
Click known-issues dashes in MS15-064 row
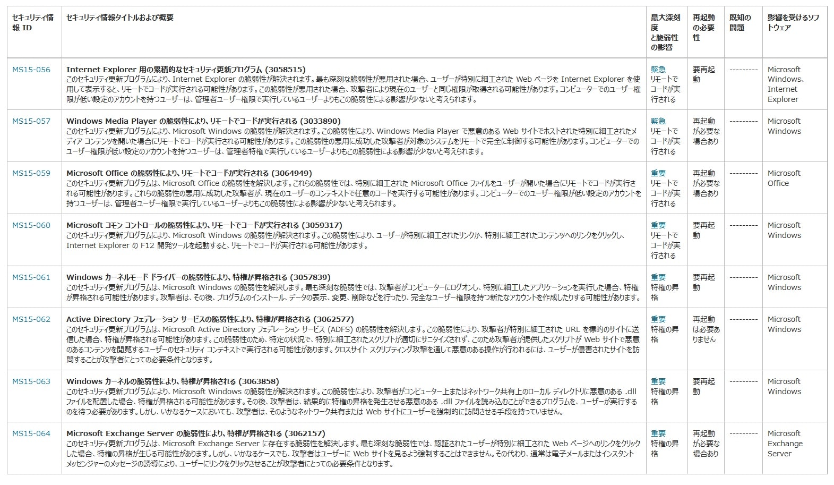coord(743,433)
